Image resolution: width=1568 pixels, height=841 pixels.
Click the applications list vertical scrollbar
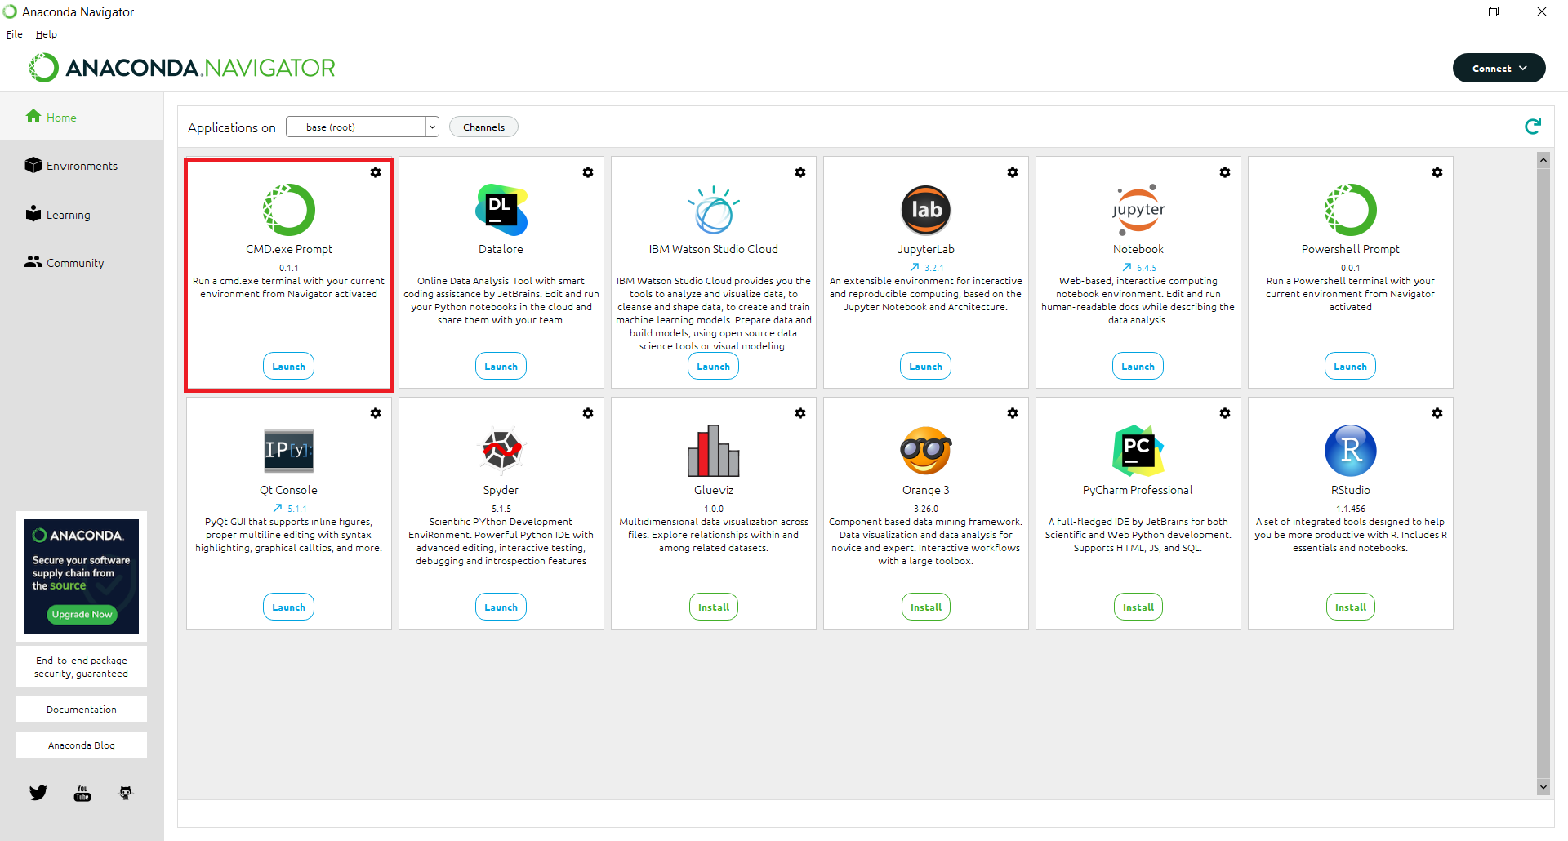(x=1543, y=472)
